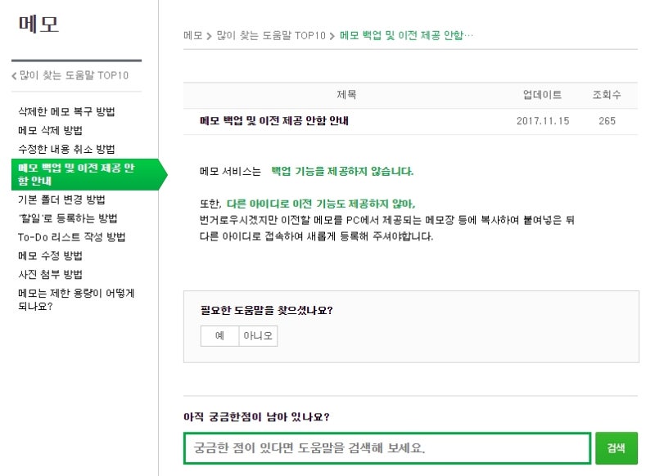Open 메모 삭제 방법 in sidebar
The width and height of the screenshot is (655, 476).
click(x=50, y=130)
